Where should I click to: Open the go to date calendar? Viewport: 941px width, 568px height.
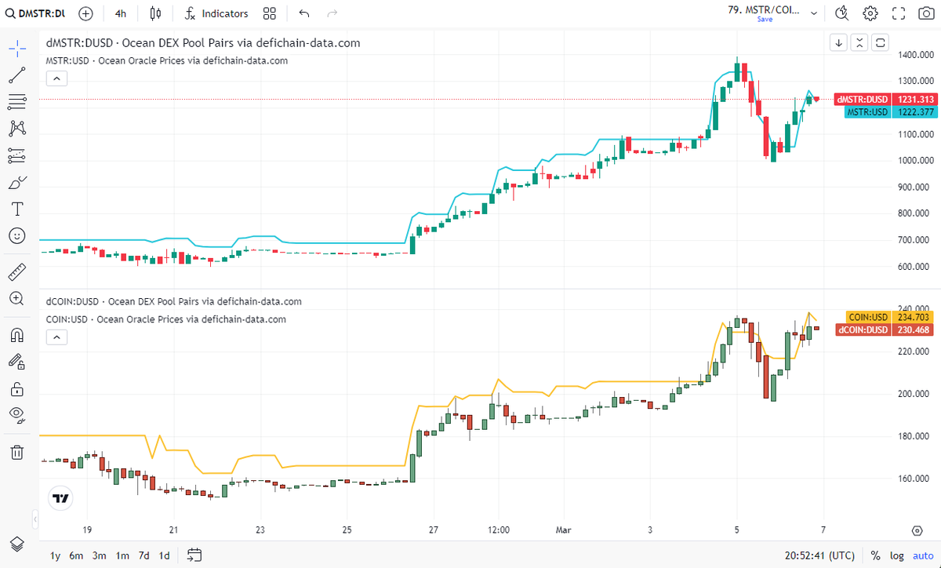point(195,555)
